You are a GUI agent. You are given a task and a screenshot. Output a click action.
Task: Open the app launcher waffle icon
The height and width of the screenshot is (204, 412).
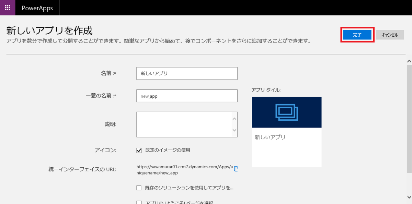point(8,8)
